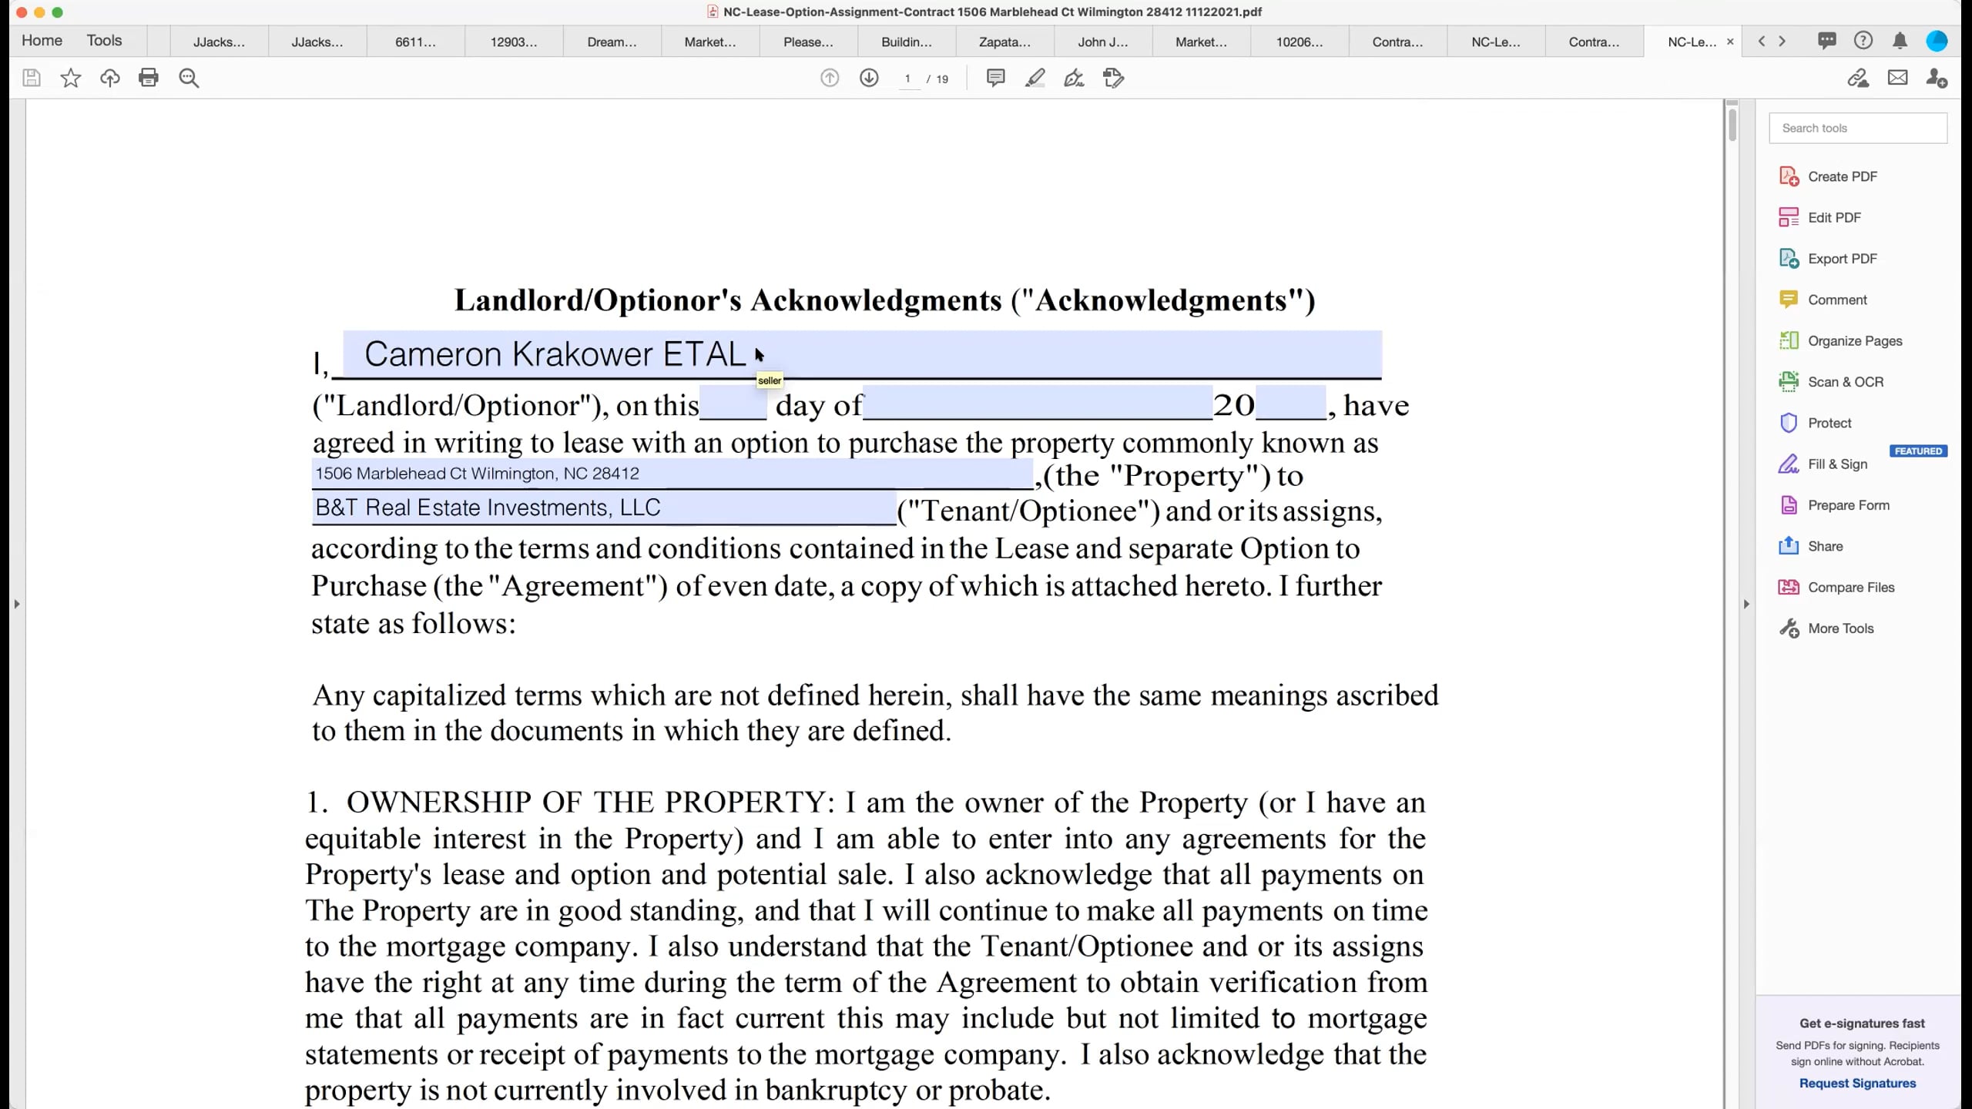Image resolution: width=1972 pixels, height=1109 pixels.
Task: Open the 12903... document tab
Action: (x=514, y=42)
